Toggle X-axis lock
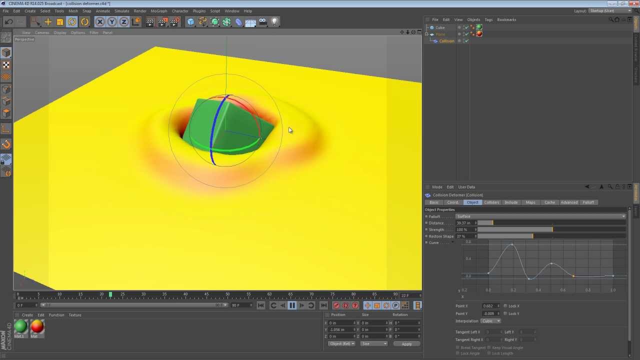 coord(100,21)
